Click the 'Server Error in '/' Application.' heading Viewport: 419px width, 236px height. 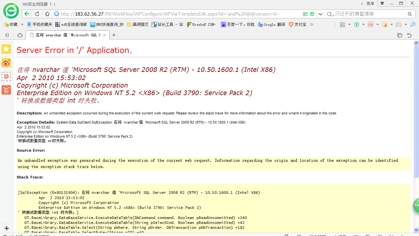tap(74, 50)
